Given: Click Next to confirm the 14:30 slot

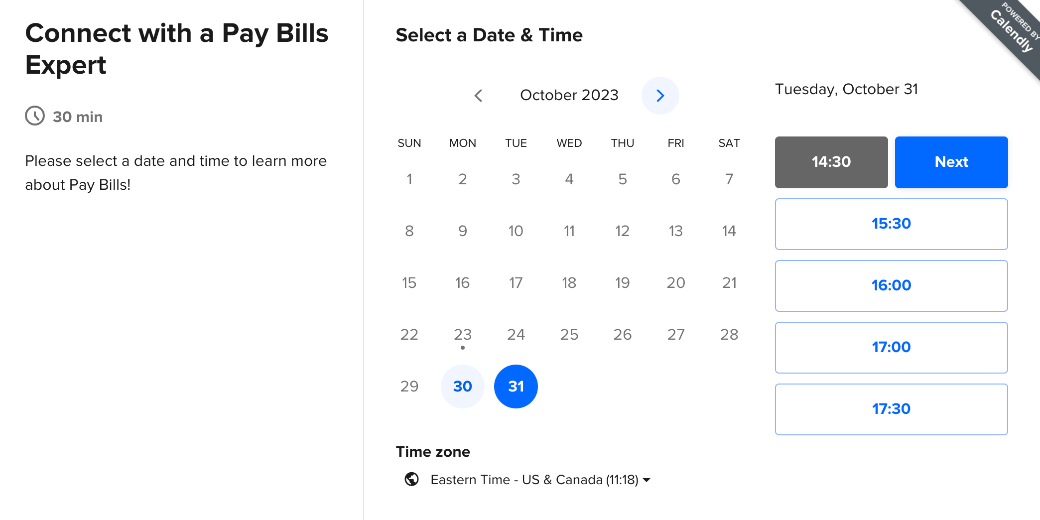Looking at the screenshot, I should pos(951,162).
